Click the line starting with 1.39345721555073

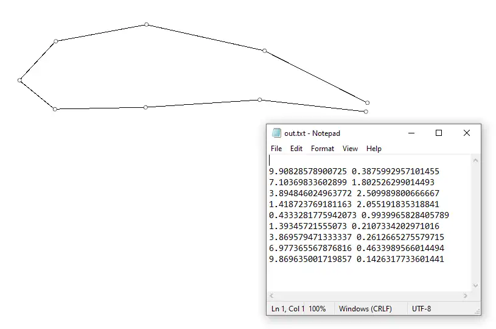click(x=354, y=226)
